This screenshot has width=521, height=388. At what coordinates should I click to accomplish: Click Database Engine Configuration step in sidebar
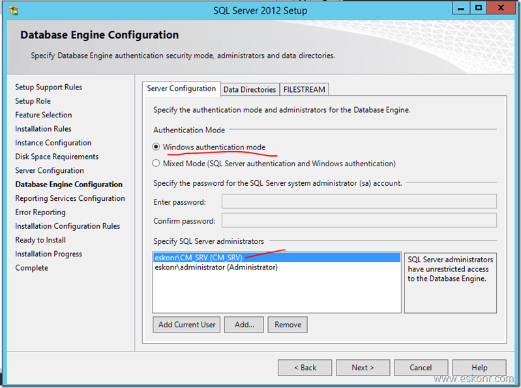point(68,185)
